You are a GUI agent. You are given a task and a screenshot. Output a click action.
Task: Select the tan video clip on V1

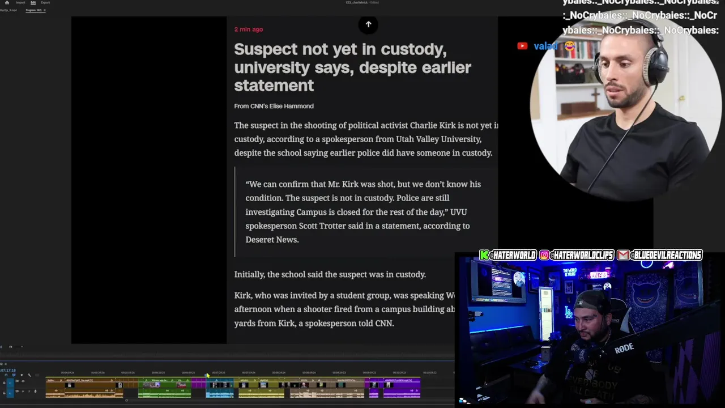(327, 382)
